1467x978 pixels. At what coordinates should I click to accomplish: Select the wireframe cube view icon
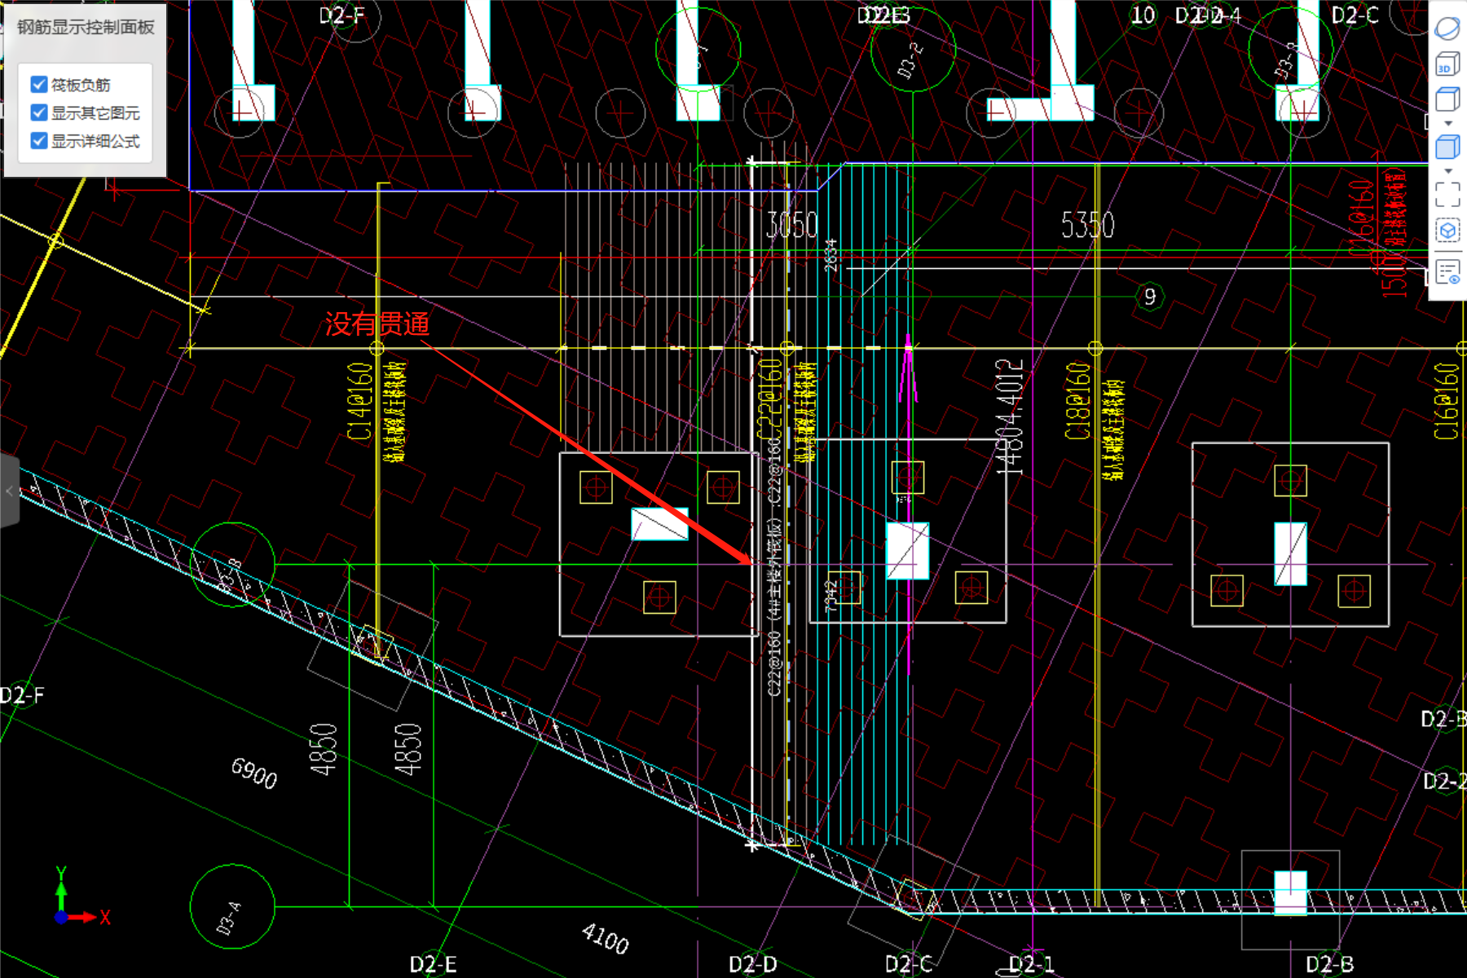pyautogui.click(x=1447, y=100)
